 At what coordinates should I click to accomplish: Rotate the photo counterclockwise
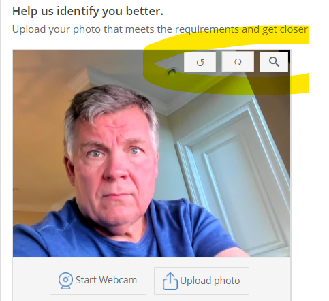coord(200,62)
